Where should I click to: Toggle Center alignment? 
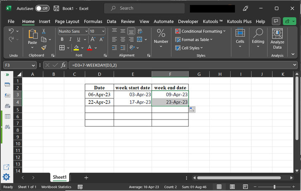[123, 40]
